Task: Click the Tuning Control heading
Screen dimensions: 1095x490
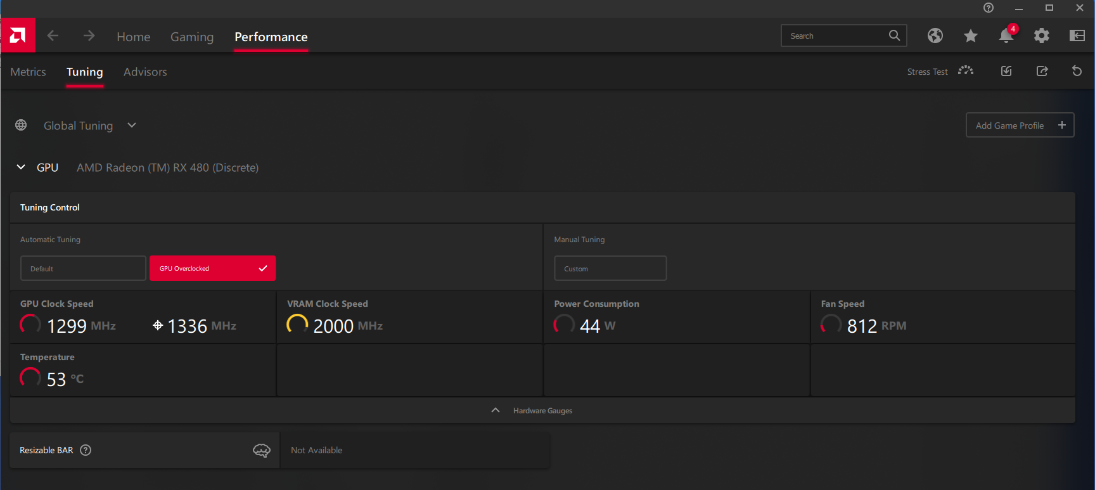Action: coord(50,207)
